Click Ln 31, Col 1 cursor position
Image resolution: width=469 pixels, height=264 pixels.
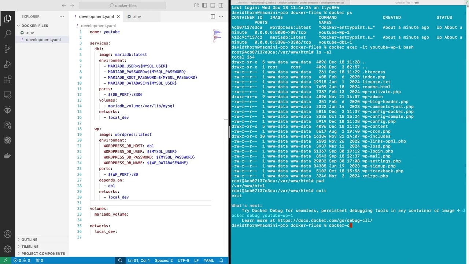pyautogui.click(x=139, y=260)
